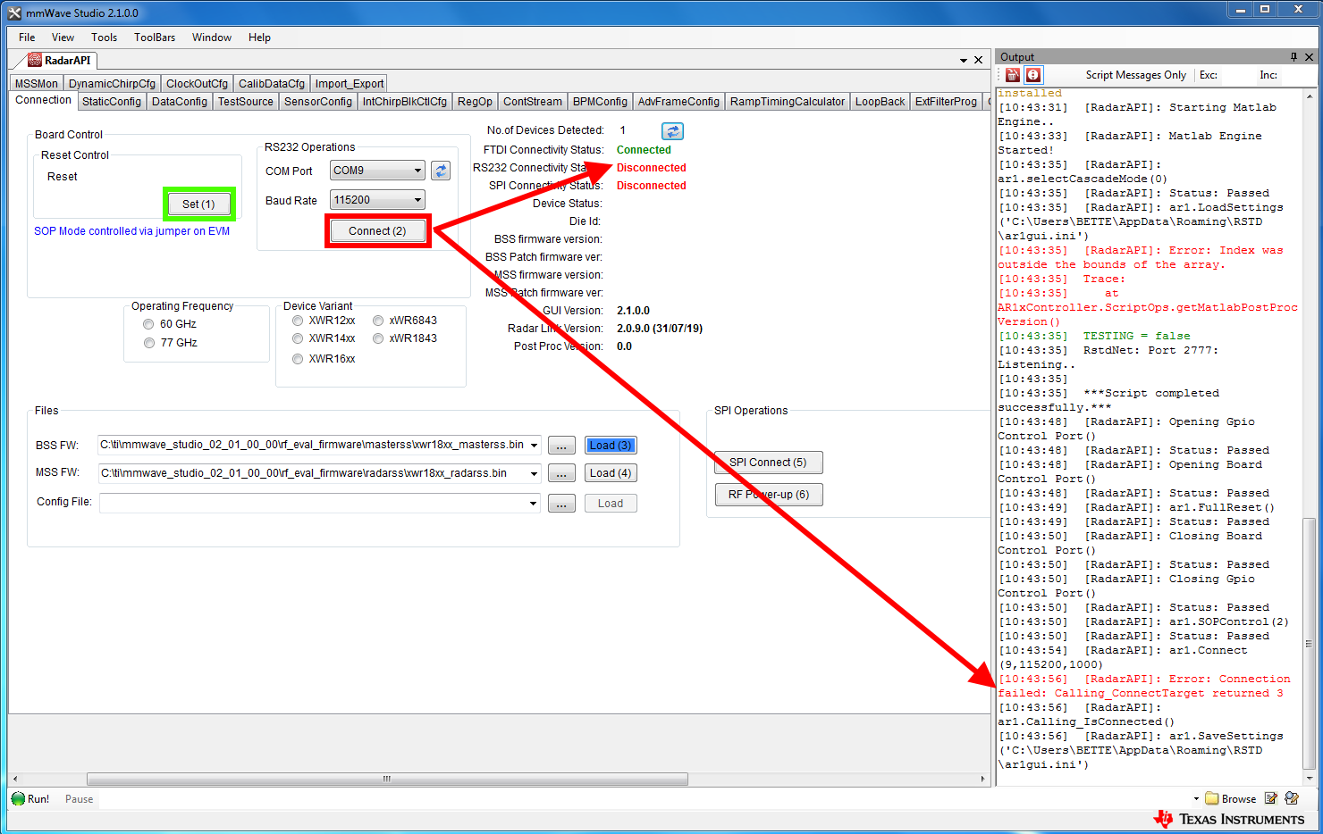The height and width of the screenshot is (834, 1323).
Task: Select the xWR6843 device variant
Action: pos(377,320)
